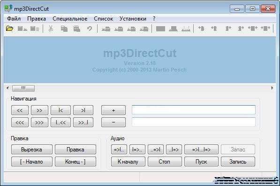Click the =>|...|=> audio preview button
The image size is (280, 186).
click(x=201, y=150)
